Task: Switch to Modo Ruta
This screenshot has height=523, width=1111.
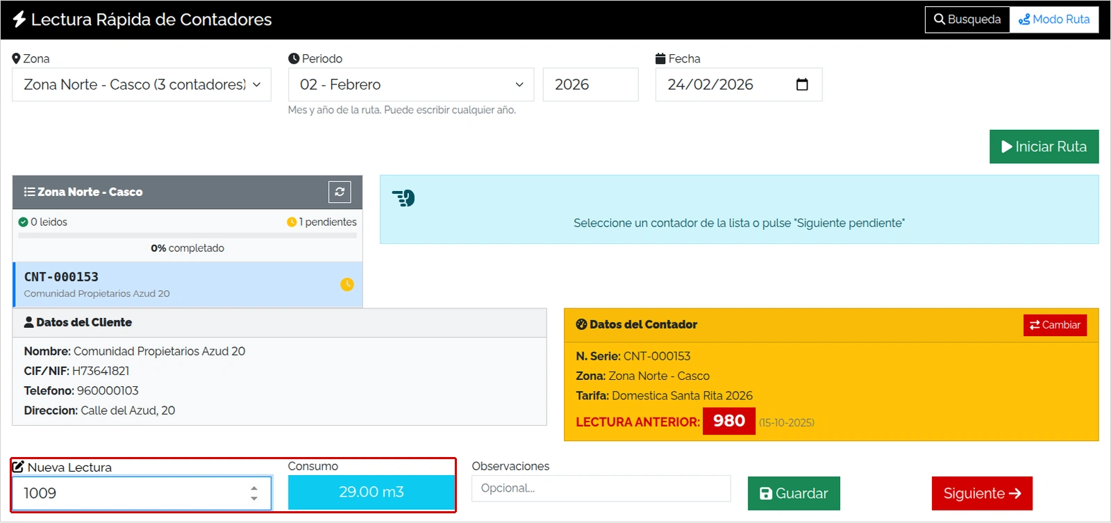Action: coord(1054,19)
